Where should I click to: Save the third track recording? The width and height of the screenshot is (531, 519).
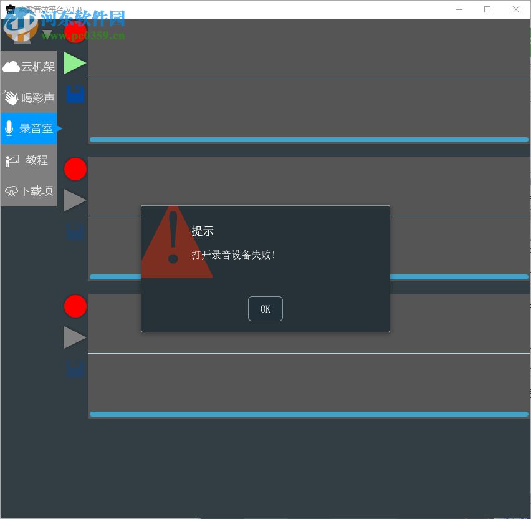[x=75, y=369]
